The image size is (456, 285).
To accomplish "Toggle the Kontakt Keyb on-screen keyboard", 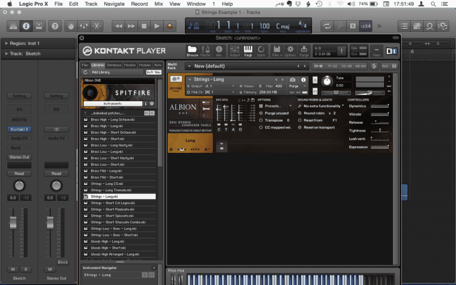I will tap(248, 51).
